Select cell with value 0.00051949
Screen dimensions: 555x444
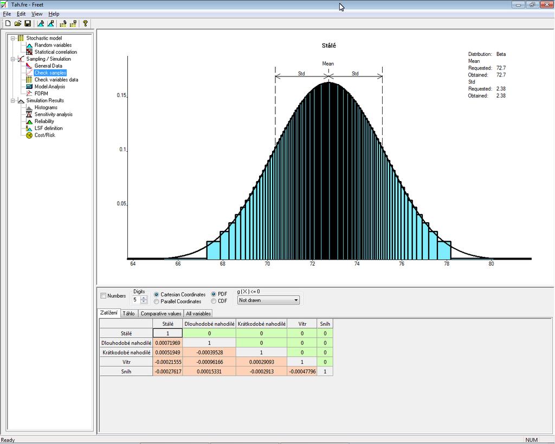(x=168, y=352)
